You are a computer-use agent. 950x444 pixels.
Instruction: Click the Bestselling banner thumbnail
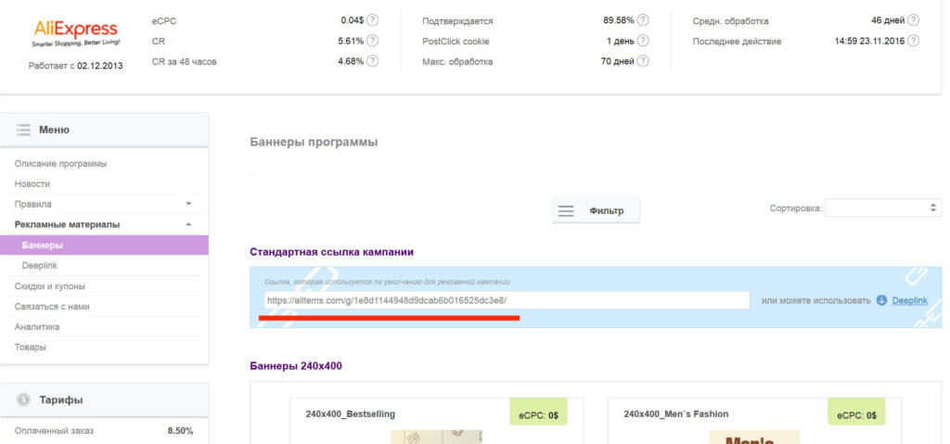click(x=436, y=437)
